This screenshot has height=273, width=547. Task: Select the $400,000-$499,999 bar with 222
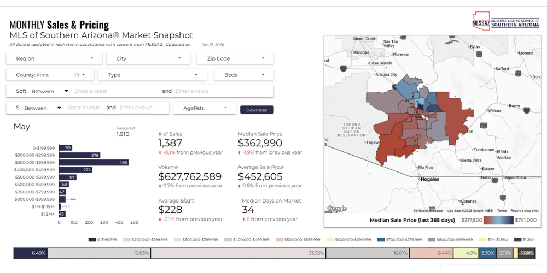[x=75, y=170]
